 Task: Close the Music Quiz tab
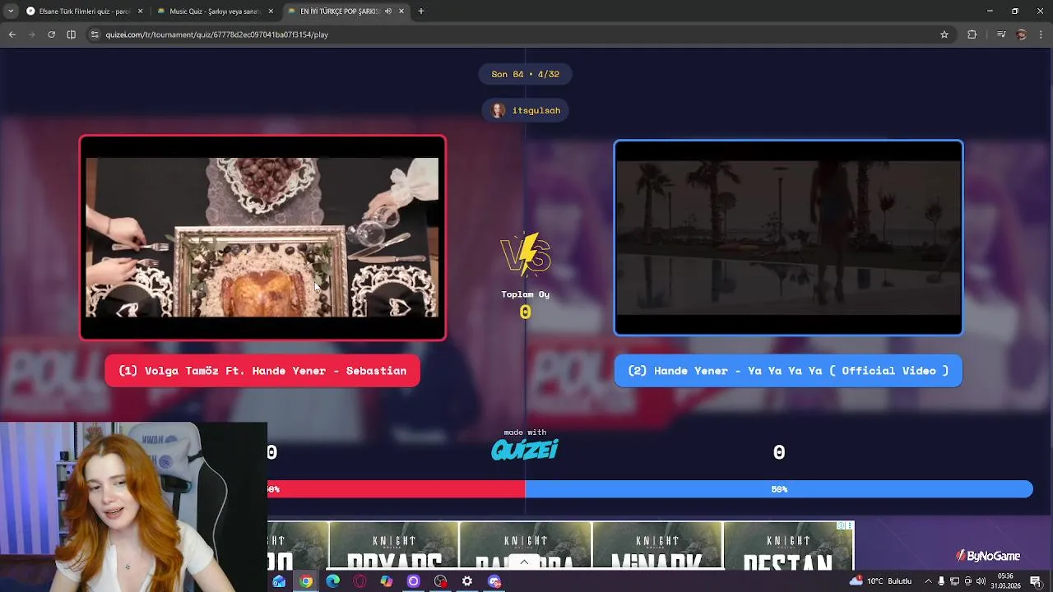coord(271,12)
